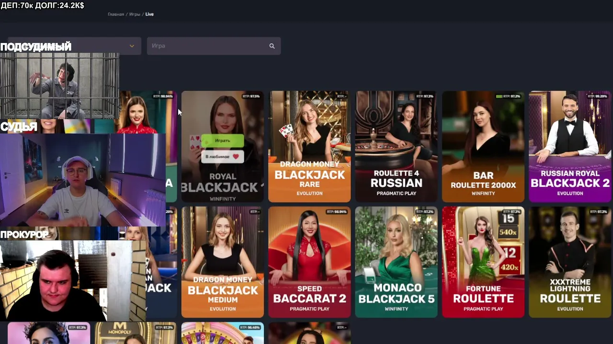Open the XXXtreme Lightning Roulette card

pos(570,262)
